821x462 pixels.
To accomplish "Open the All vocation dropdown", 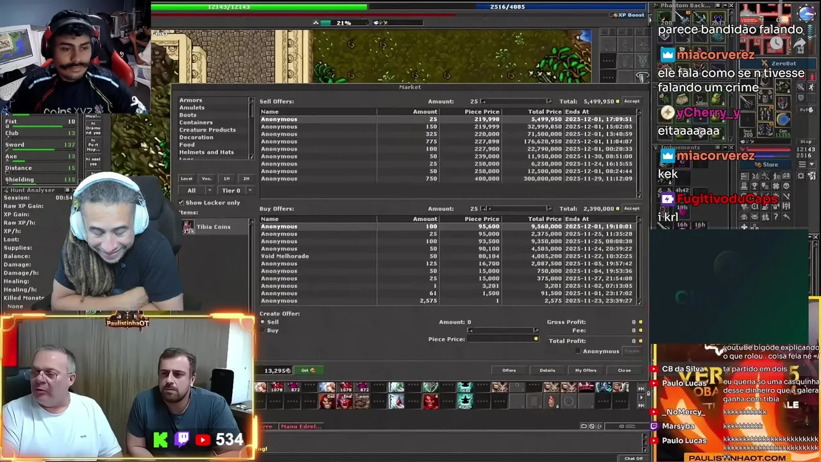I will pos(196,191).
